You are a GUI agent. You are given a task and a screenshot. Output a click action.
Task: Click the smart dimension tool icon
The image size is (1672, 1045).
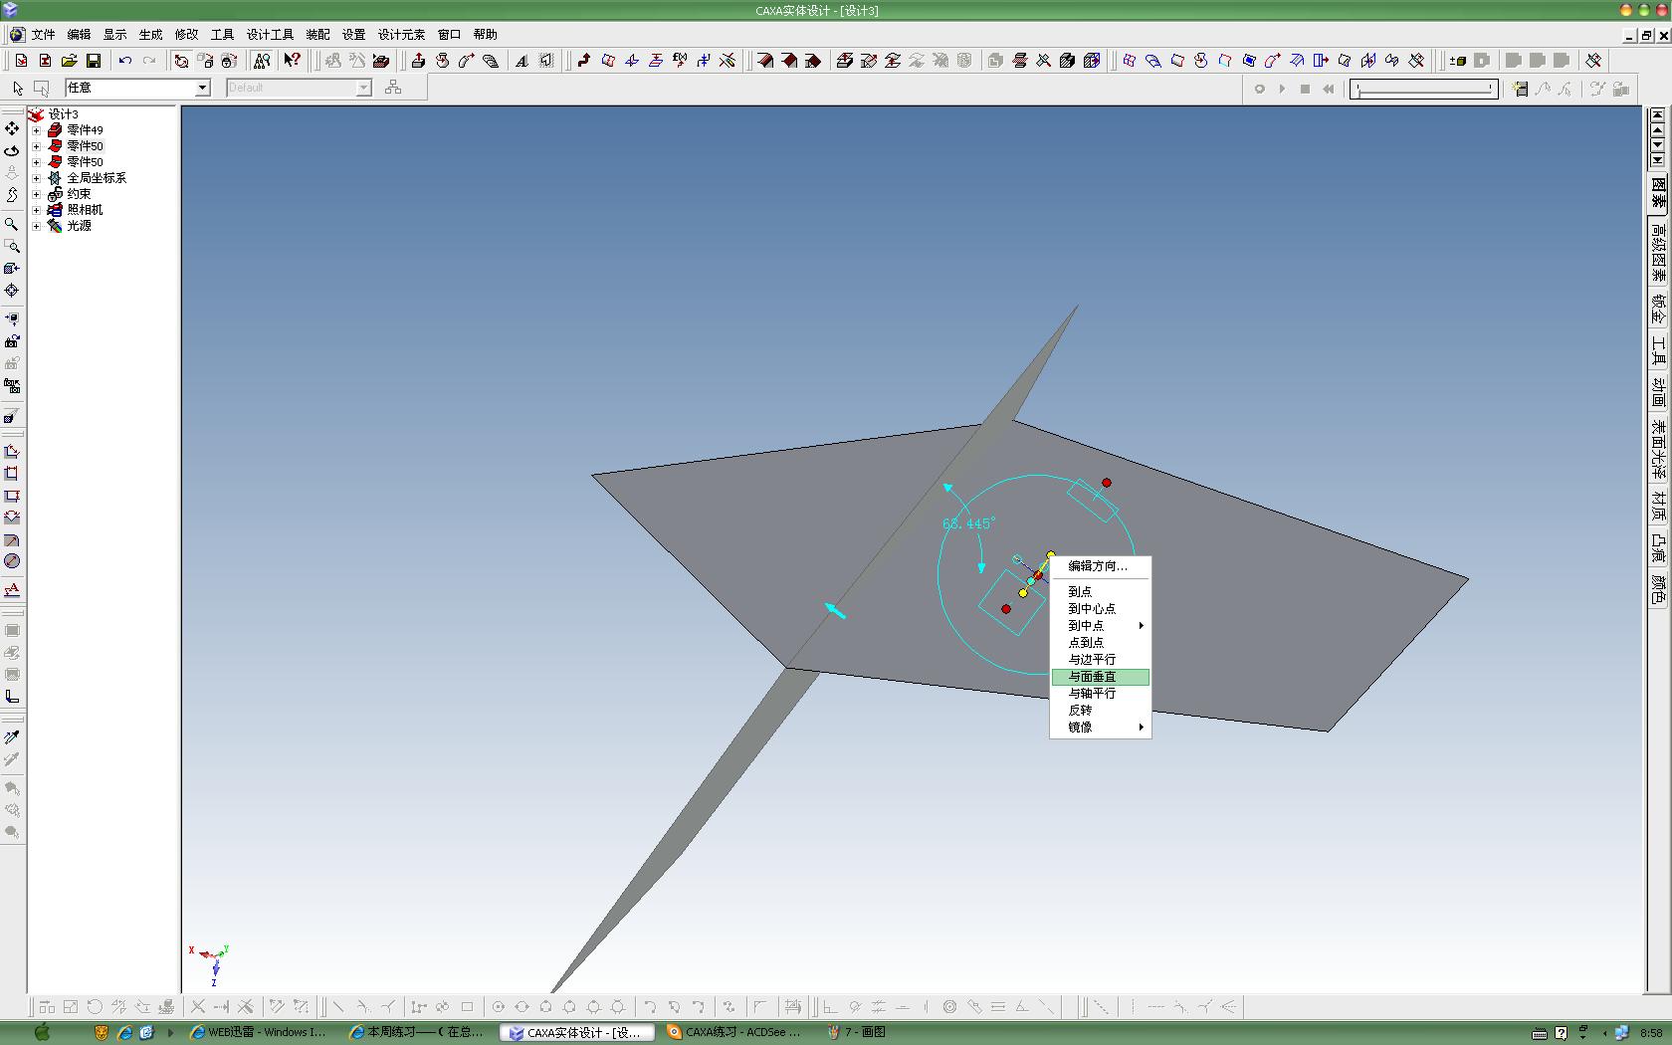pos(12,451)
